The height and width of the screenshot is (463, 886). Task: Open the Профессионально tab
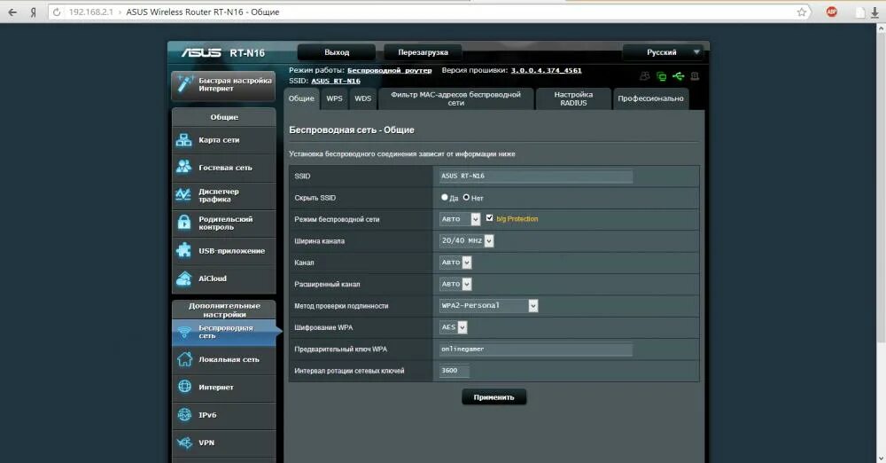click(x=650, y=98)
